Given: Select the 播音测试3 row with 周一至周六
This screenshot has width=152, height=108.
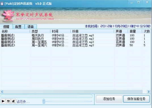Looking at the screenshot, I should click(75, 45).
